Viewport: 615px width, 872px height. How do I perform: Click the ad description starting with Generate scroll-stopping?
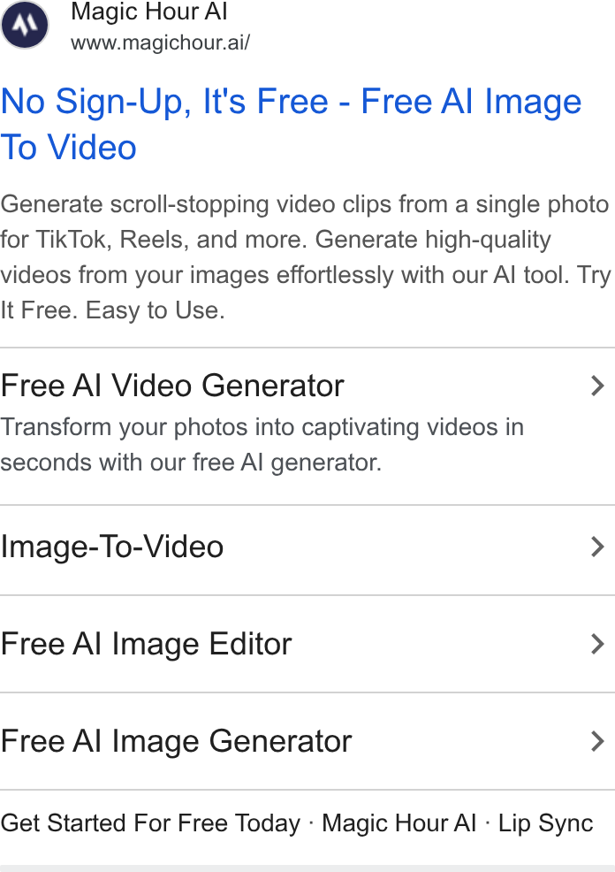point(306,257)
